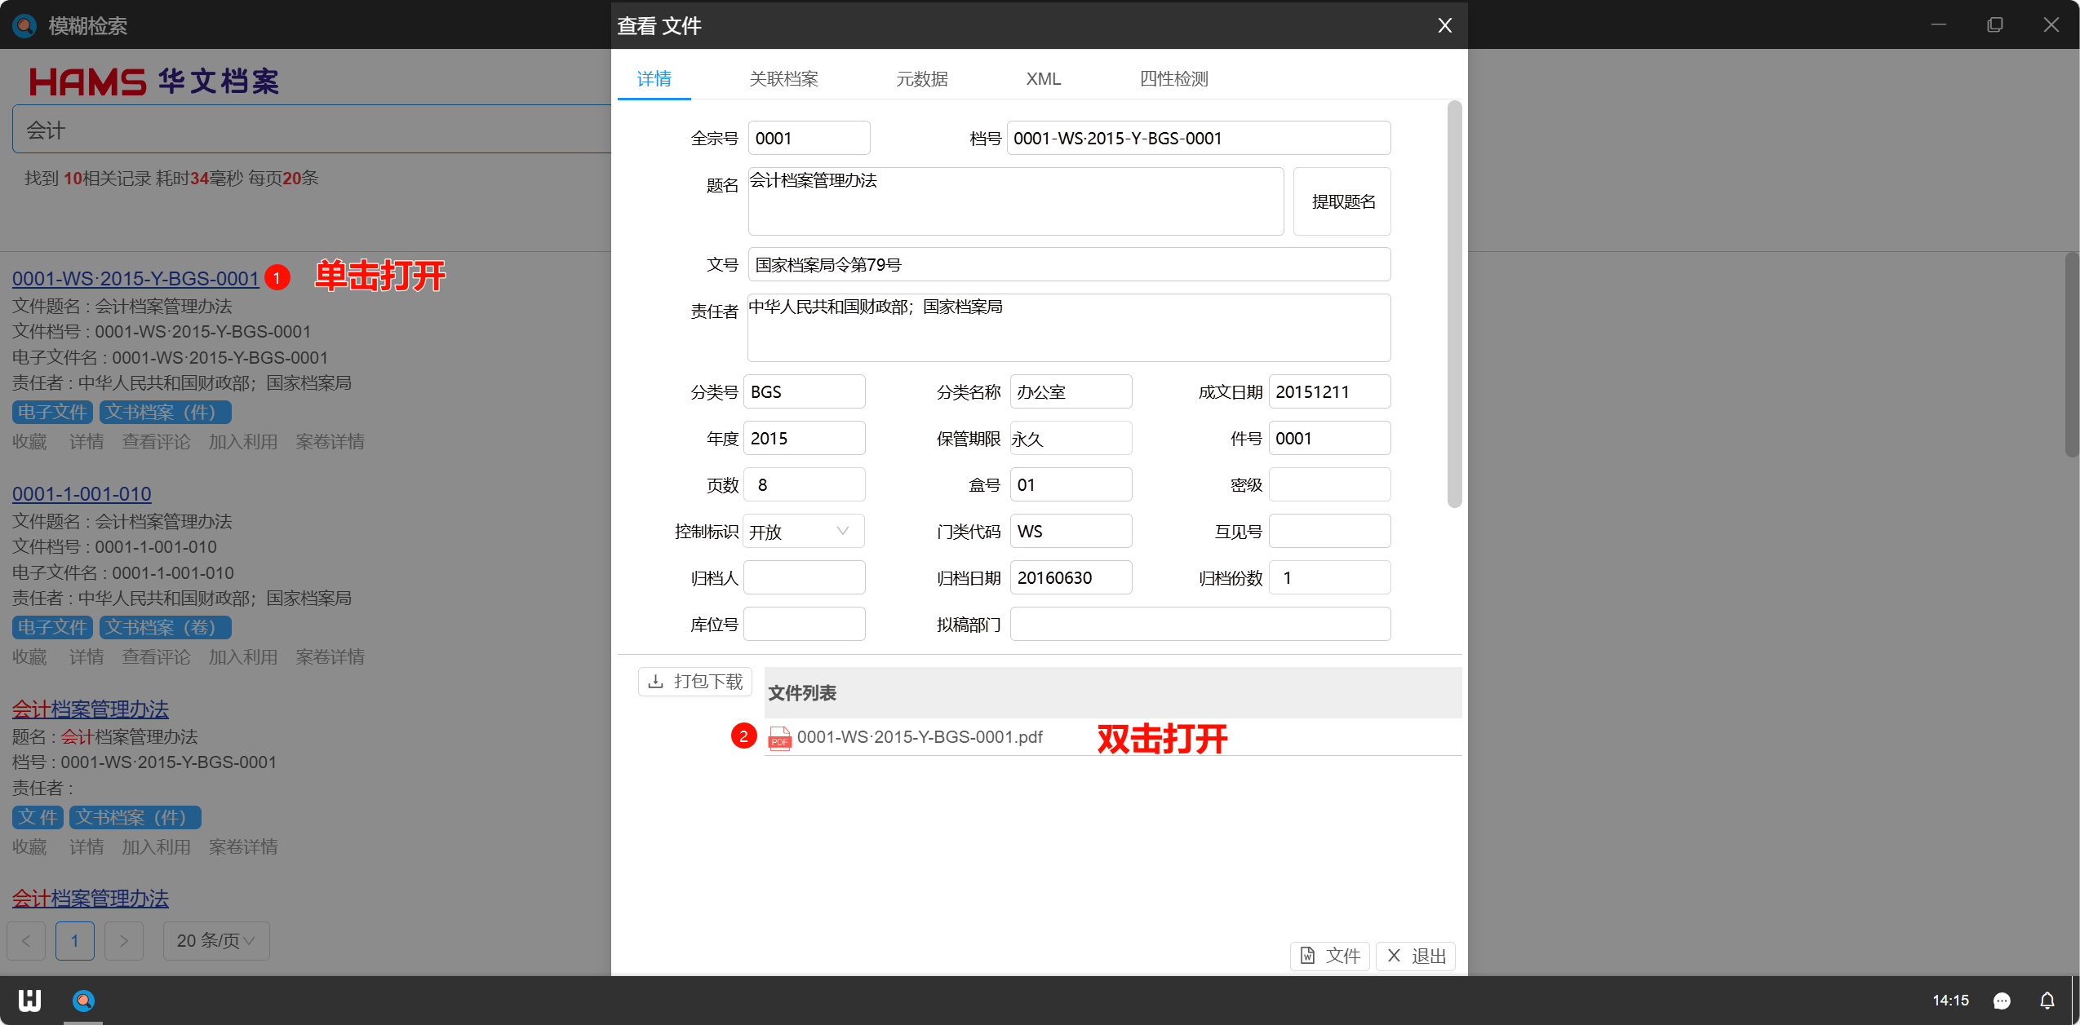This screenshot has width=2080, height=1025.
Task: Open the 0001-1-001-010 record link
Action: 82,493
